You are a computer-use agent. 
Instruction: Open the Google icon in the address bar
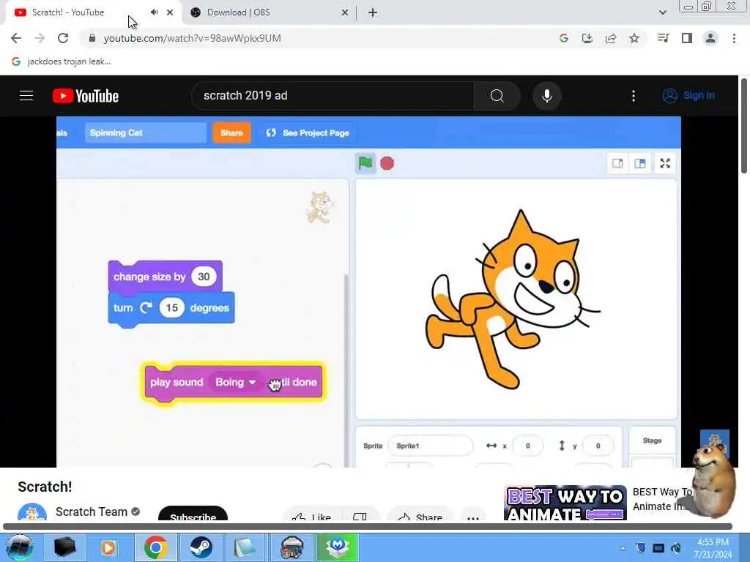563,38
